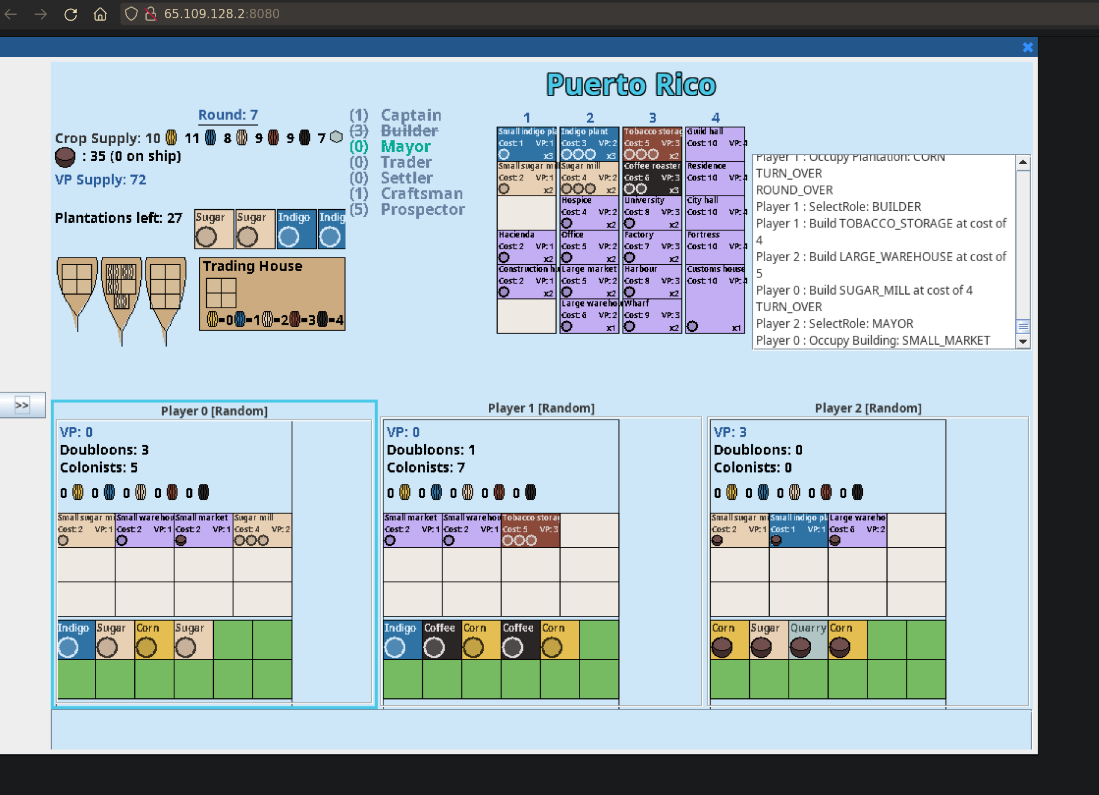This screenshot has height=795, width=1099.
Task: Click the browser reload button
Action: (x=71, y=14)
